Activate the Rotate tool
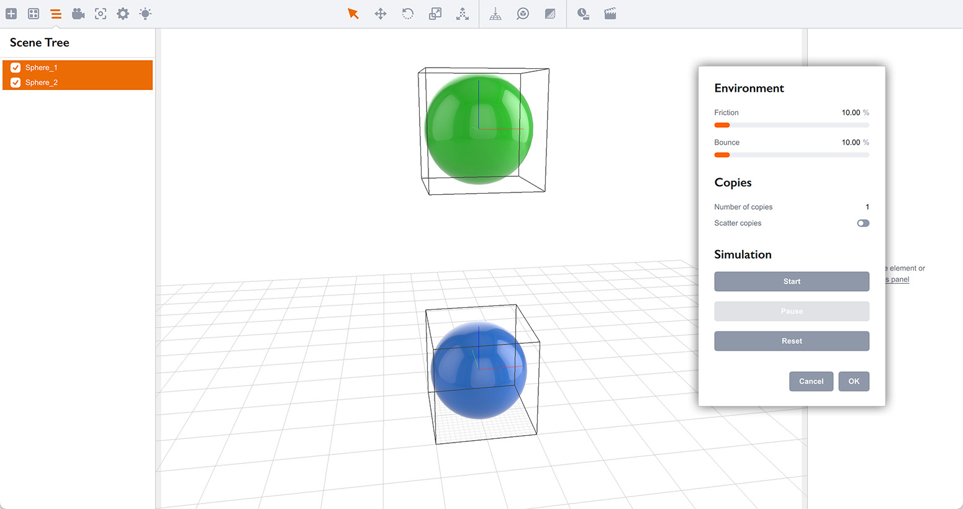The height and width of the screenshot is (509, 963). (x=407, y=13)
